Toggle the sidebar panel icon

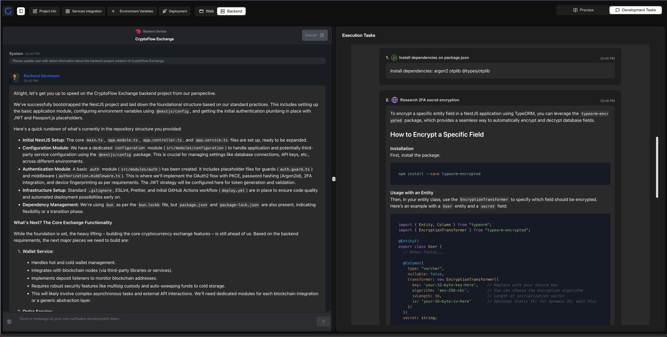click(21, 11)
